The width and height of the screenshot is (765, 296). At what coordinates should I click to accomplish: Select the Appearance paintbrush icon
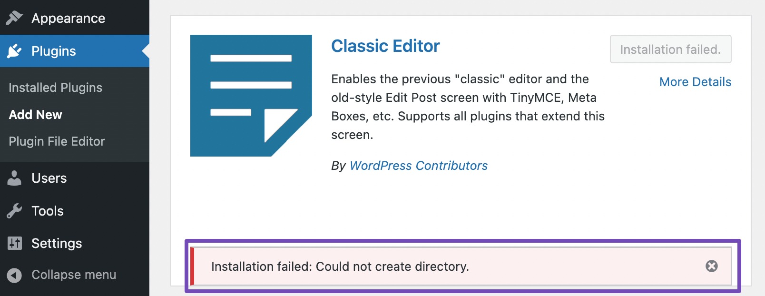coord(14,18)
